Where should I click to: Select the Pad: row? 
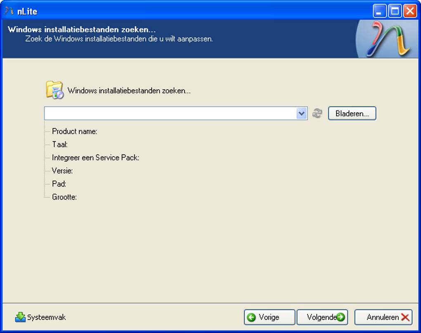tap(59, 184)
